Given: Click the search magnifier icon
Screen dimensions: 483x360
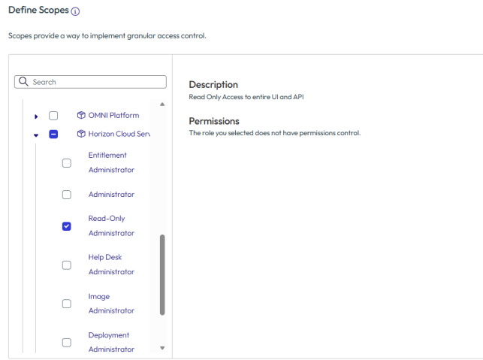Looking at the screenshot, I should [23, 82].
